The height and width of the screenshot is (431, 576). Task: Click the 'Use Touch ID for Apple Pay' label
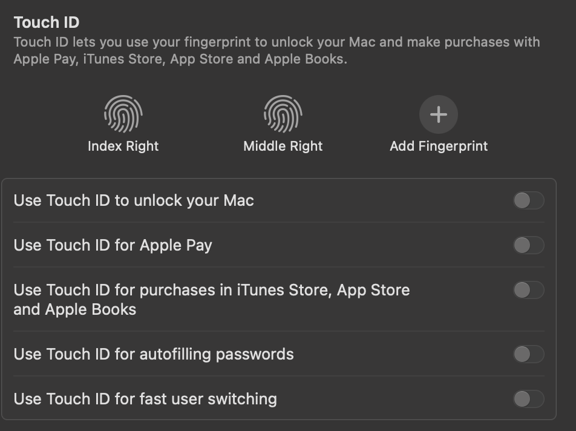click(x=113, y=245)
